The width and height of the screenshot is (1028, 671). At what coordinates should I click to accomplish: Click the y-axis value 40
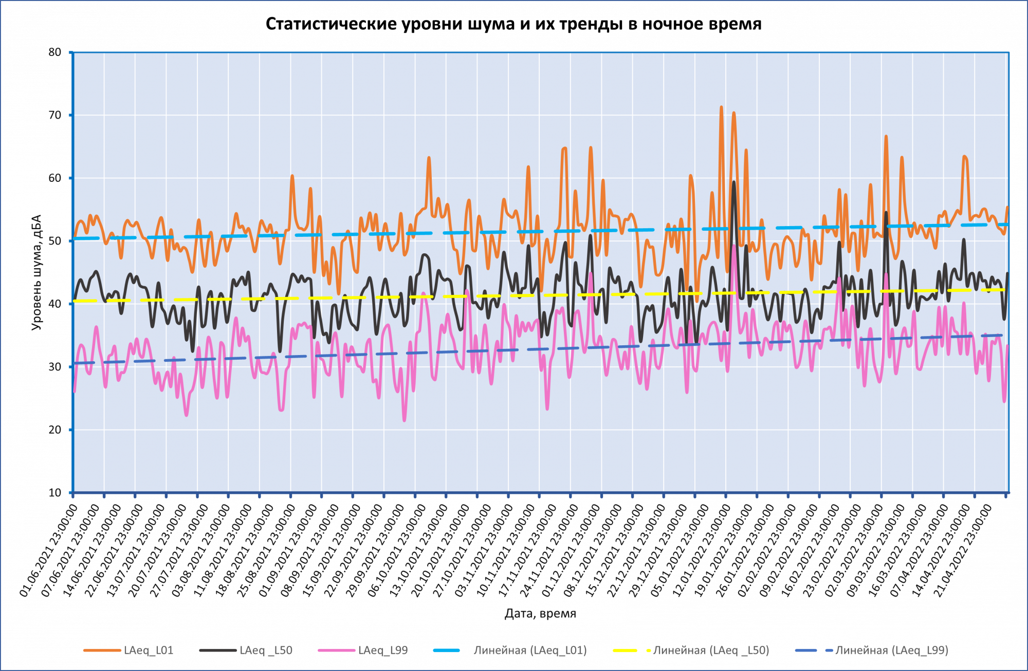pos(55,304)
